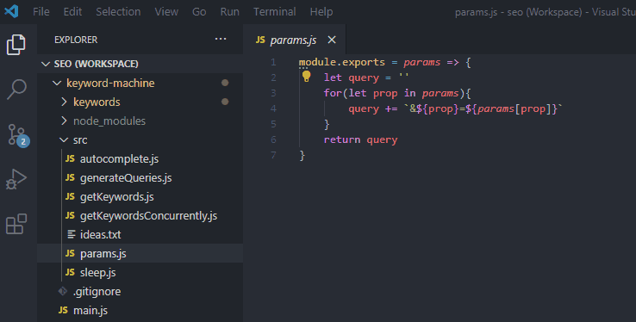The height and width of the screenshot is (322, 636).
Task: Collapse the SEO (WORKSPACE) section
Action: coord(46,64)
